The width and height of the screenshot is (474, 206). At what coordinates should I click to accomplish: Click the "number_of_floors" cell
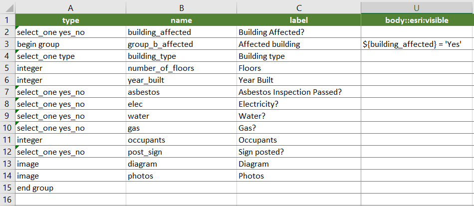coord(181,68)
